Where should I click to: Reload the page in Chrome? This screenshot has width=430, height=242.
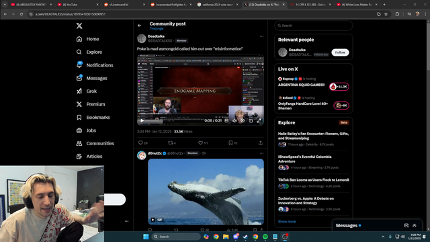click(x=21, y=14)
